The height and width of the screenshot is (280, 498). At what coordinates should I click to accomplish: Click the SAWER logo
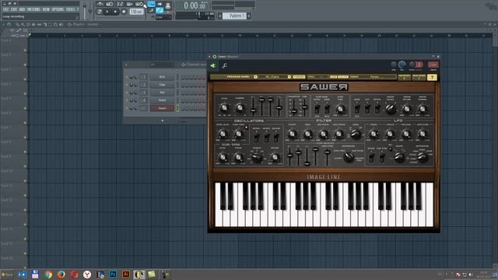(x=324, y=86)
